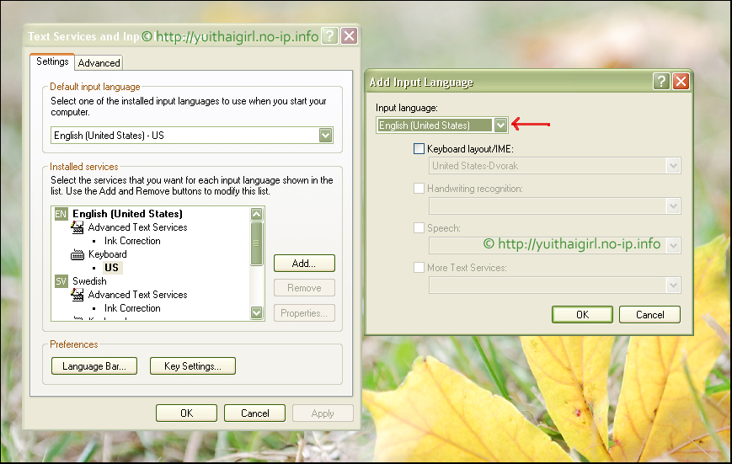The width and height of the screenshot is (732, 464).
Task: Close the Add Input Language dialog
Action: pyautogui.click(x=681, y=82)
